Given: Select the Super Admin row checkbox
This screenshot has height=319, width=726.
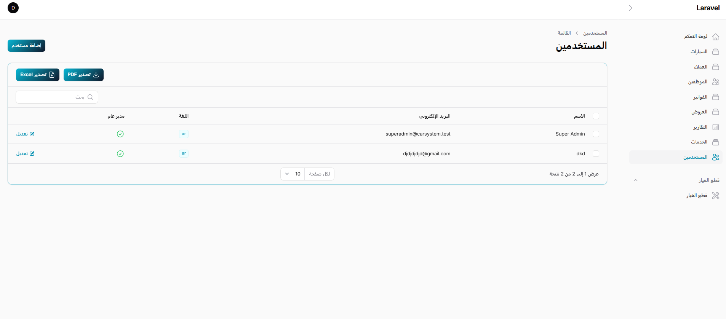Looking at the screenshot, I should (x=596, y=134).
